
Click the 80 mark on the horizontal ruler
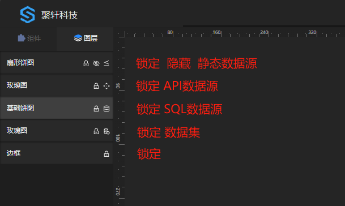170,32
